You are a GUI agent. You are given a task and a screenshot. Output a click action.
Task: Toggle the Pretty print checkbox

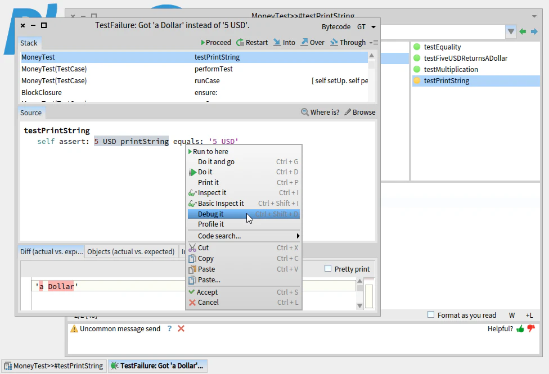[328, 269]
